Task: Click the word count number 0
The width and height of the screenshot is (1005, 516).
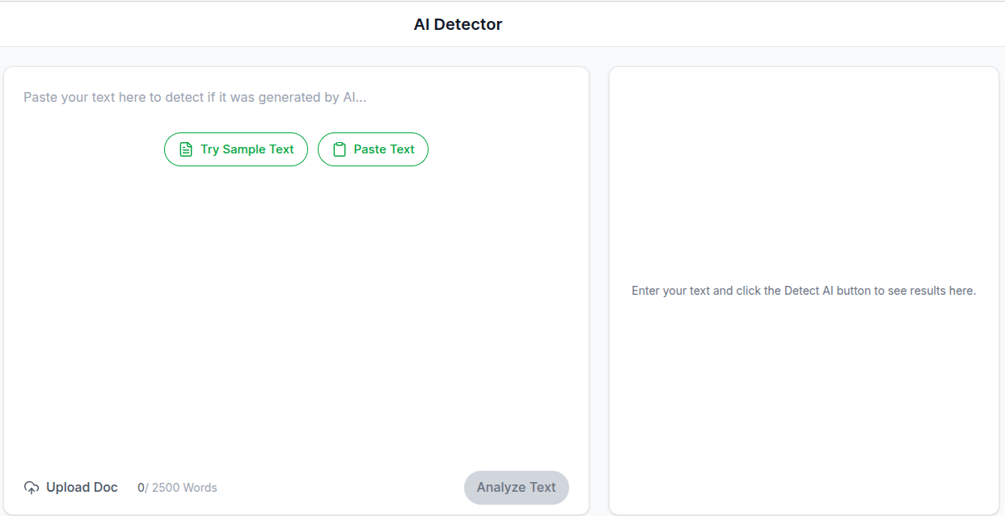Action: [141, 488]
